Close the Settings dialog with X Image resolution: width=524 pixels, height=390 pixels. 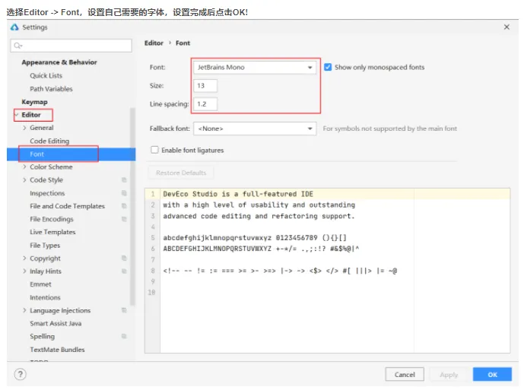[507, 27]
